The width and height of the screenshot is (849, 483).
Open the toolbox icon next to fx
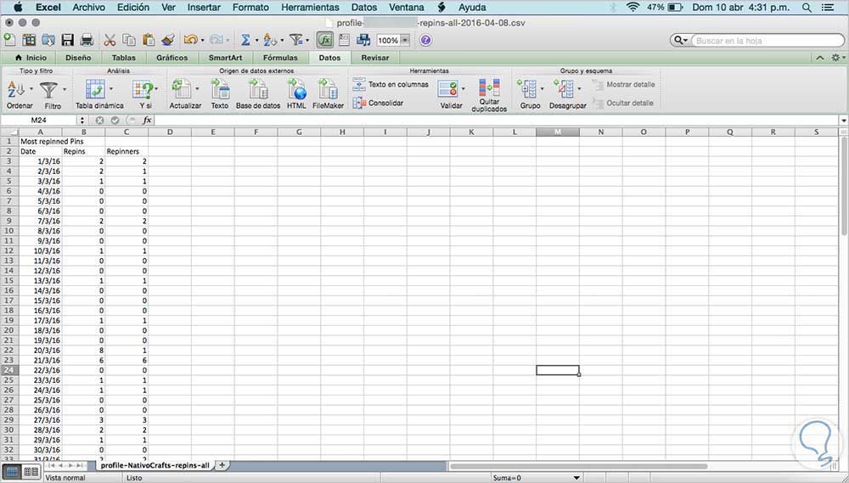[x=344, y=40]
